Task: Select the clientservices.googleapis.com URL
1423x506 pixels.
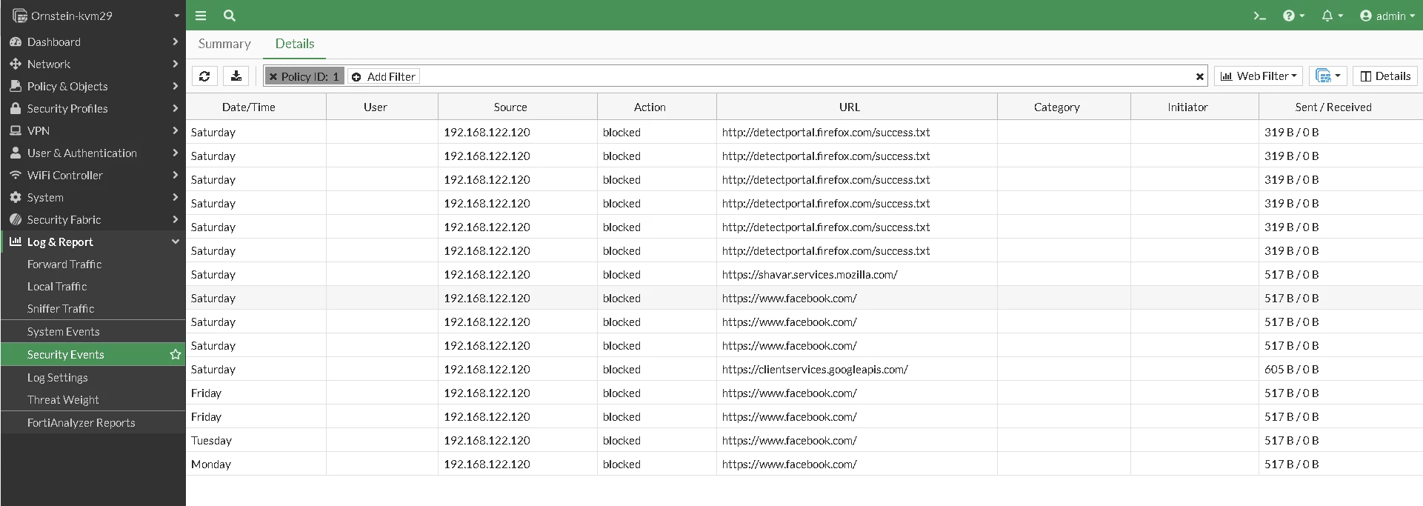Action: [x=815, y=370]
